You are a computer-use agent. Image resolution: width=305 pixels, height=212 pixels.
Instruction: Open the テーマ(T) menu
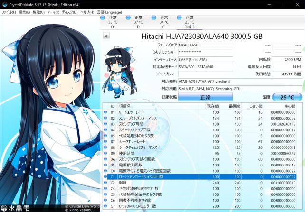[53, 12]
